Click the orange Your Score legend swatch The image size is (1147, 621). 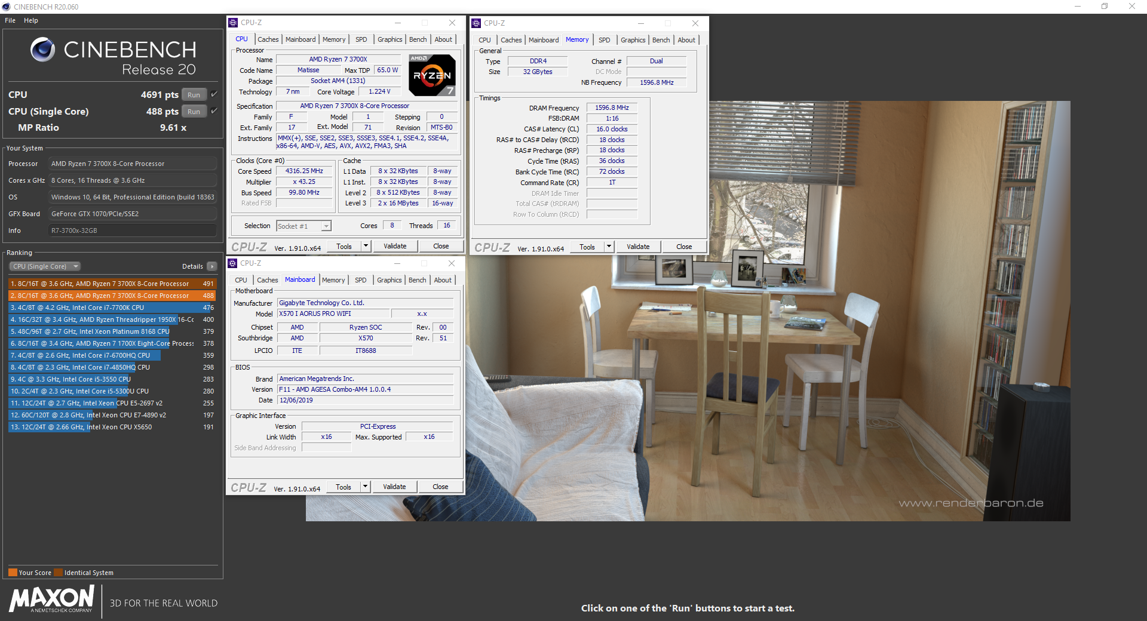13,572
